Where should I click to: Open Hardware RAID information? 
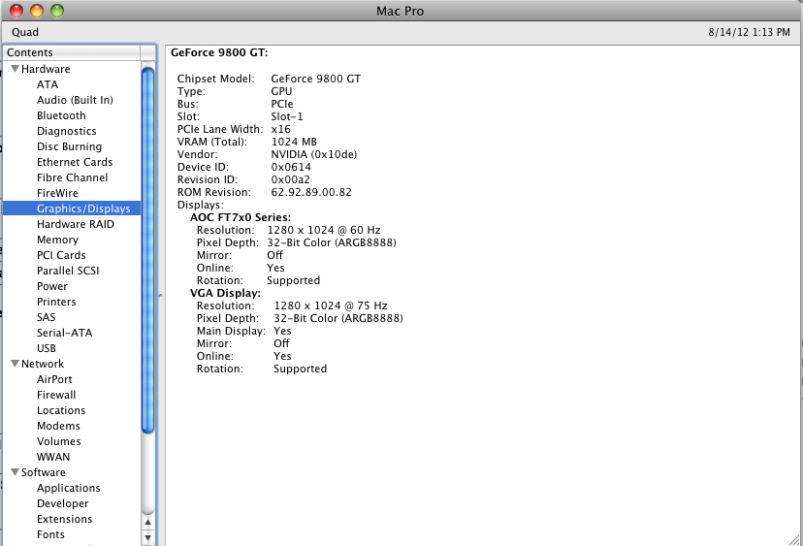coord(76,224)
